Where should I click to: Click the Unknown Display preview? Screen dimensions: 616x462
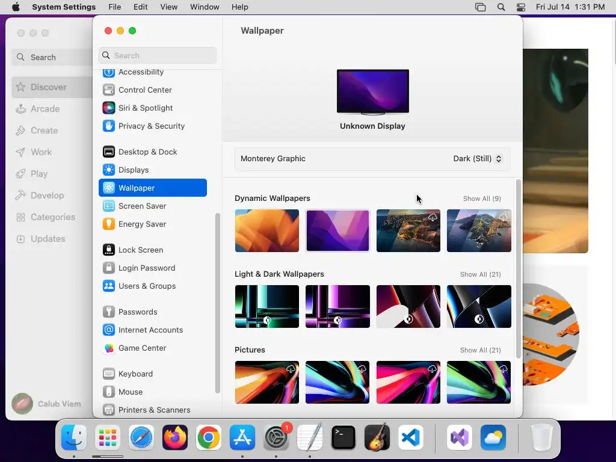coord(373,92)
